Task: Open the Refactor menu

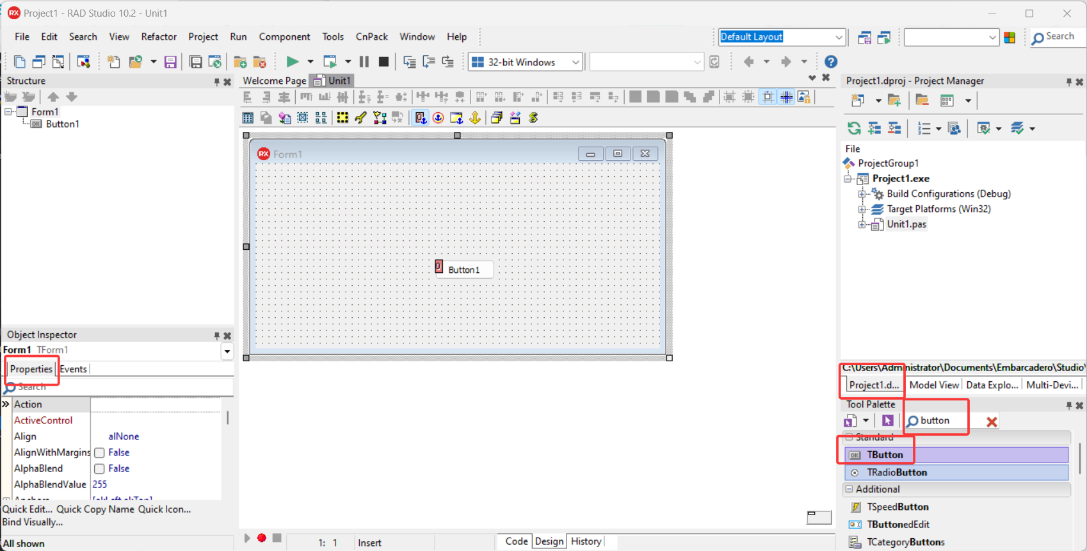Action: click(159, 37)
